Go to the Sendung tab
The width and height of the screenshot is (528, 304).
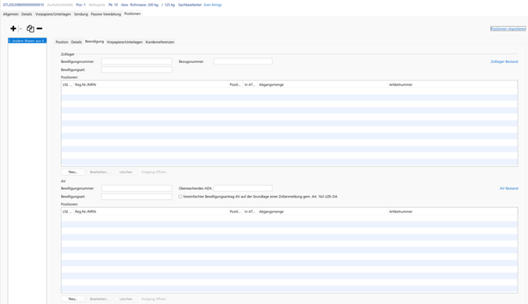click(x=81, y=14)
